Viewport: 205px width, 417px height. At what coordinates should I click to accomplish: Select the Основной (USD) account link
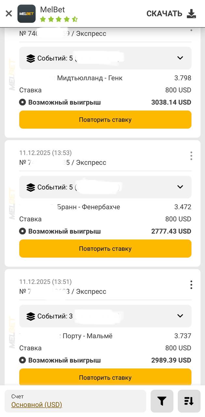click(x=36, y=405)
